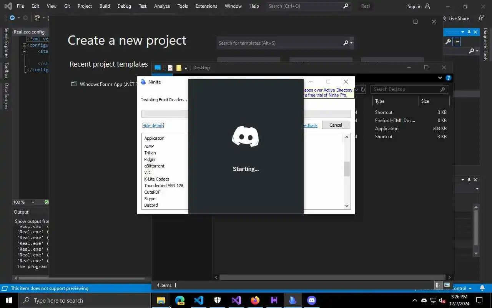Open Microsoft Edge Canary taskbar icon
The width and height of the screenshot is (492, 308).
pyautogui.click(x=180, y=300)
